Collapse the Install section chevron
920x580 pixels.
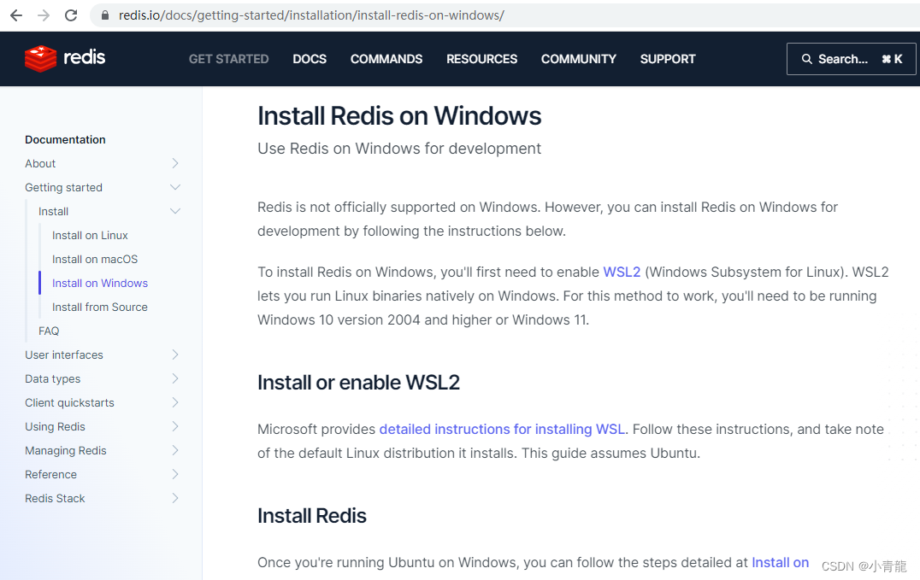(174, 212)
